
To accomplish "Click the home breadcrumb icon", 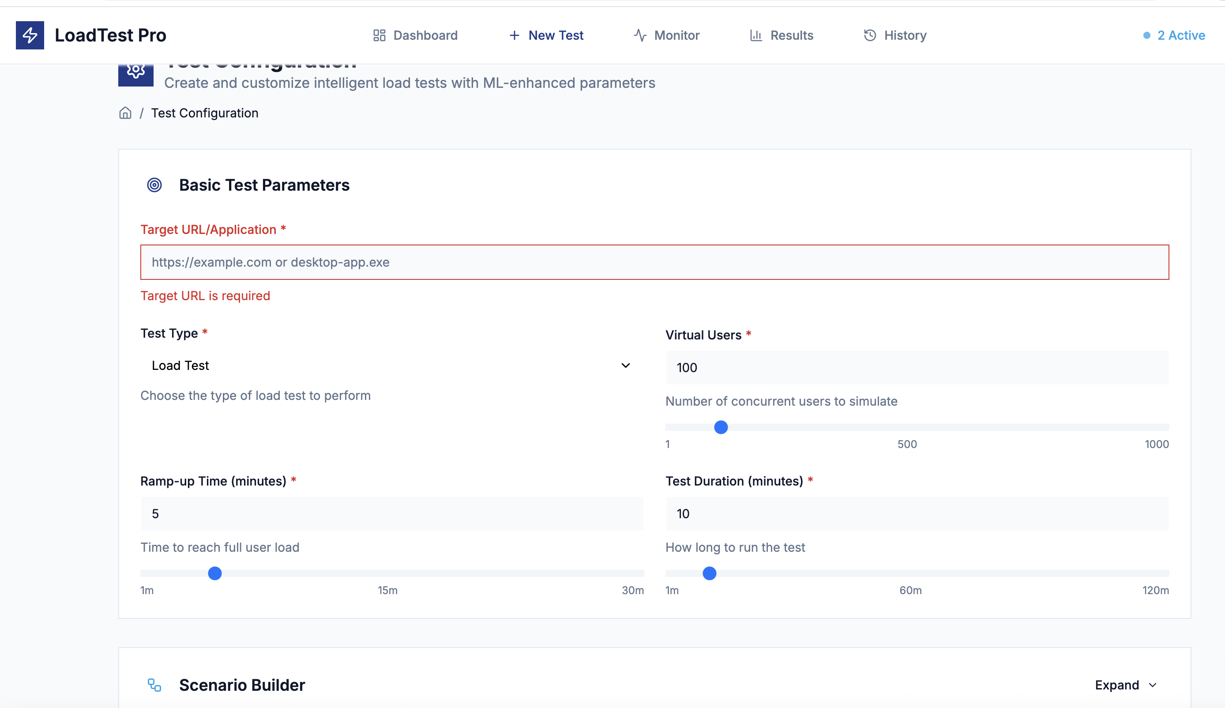I will 125,113.
